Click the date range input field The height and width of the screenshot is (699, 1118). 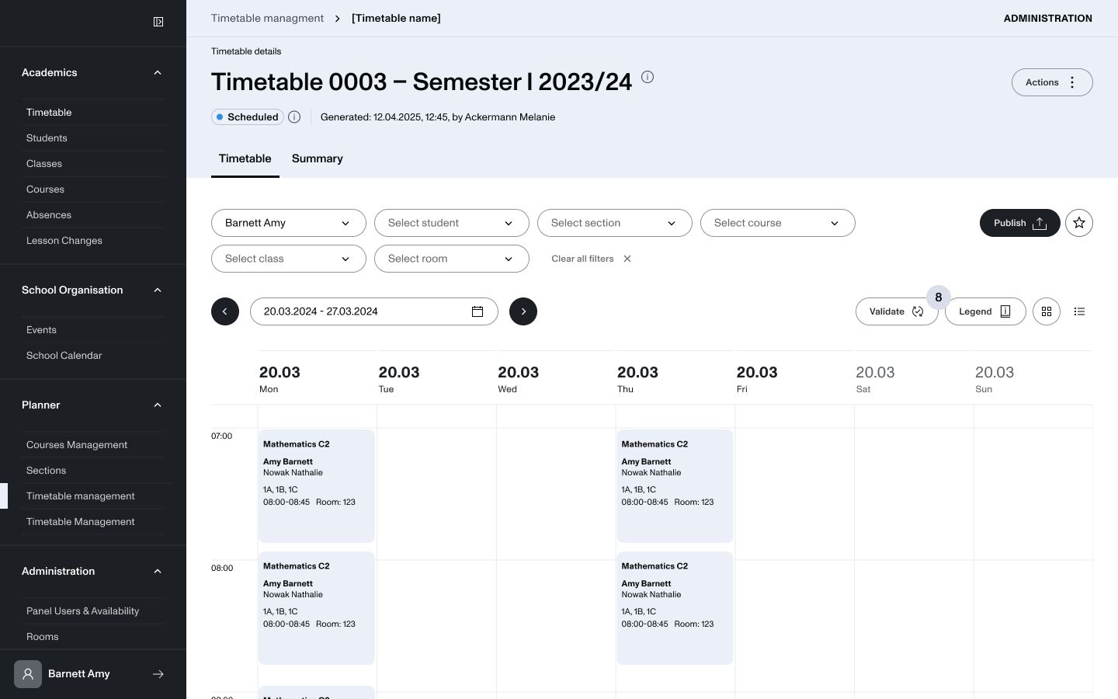374,311
